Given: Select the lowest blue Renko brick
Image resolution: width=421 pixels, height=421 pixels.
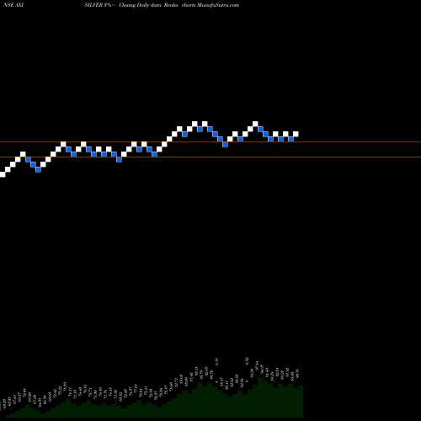Looking at the screenshot, I should 38,169.
